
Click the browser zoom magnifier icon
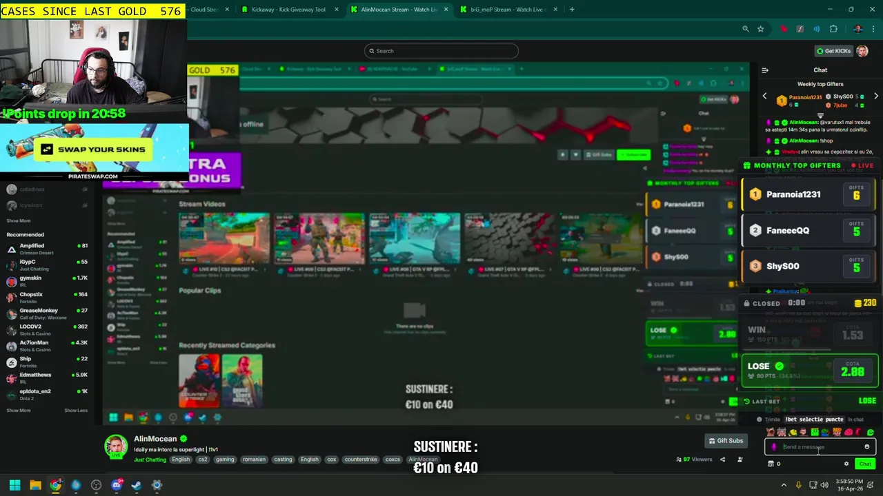[746, 29]
